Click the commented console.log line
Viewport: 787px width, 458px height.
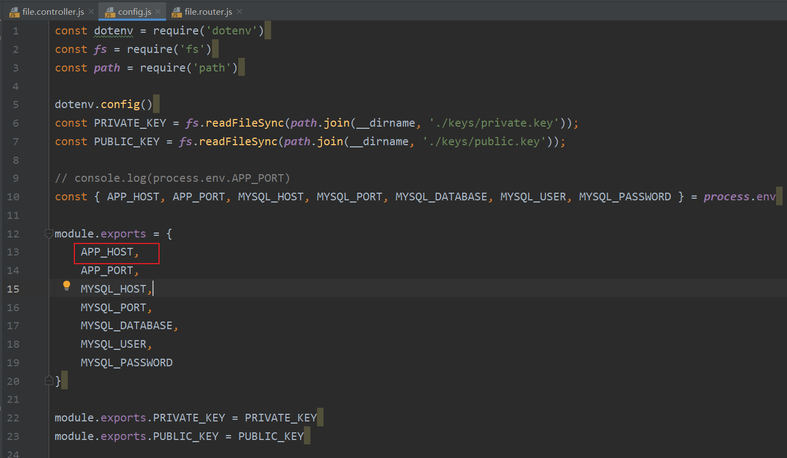(173, 178)
